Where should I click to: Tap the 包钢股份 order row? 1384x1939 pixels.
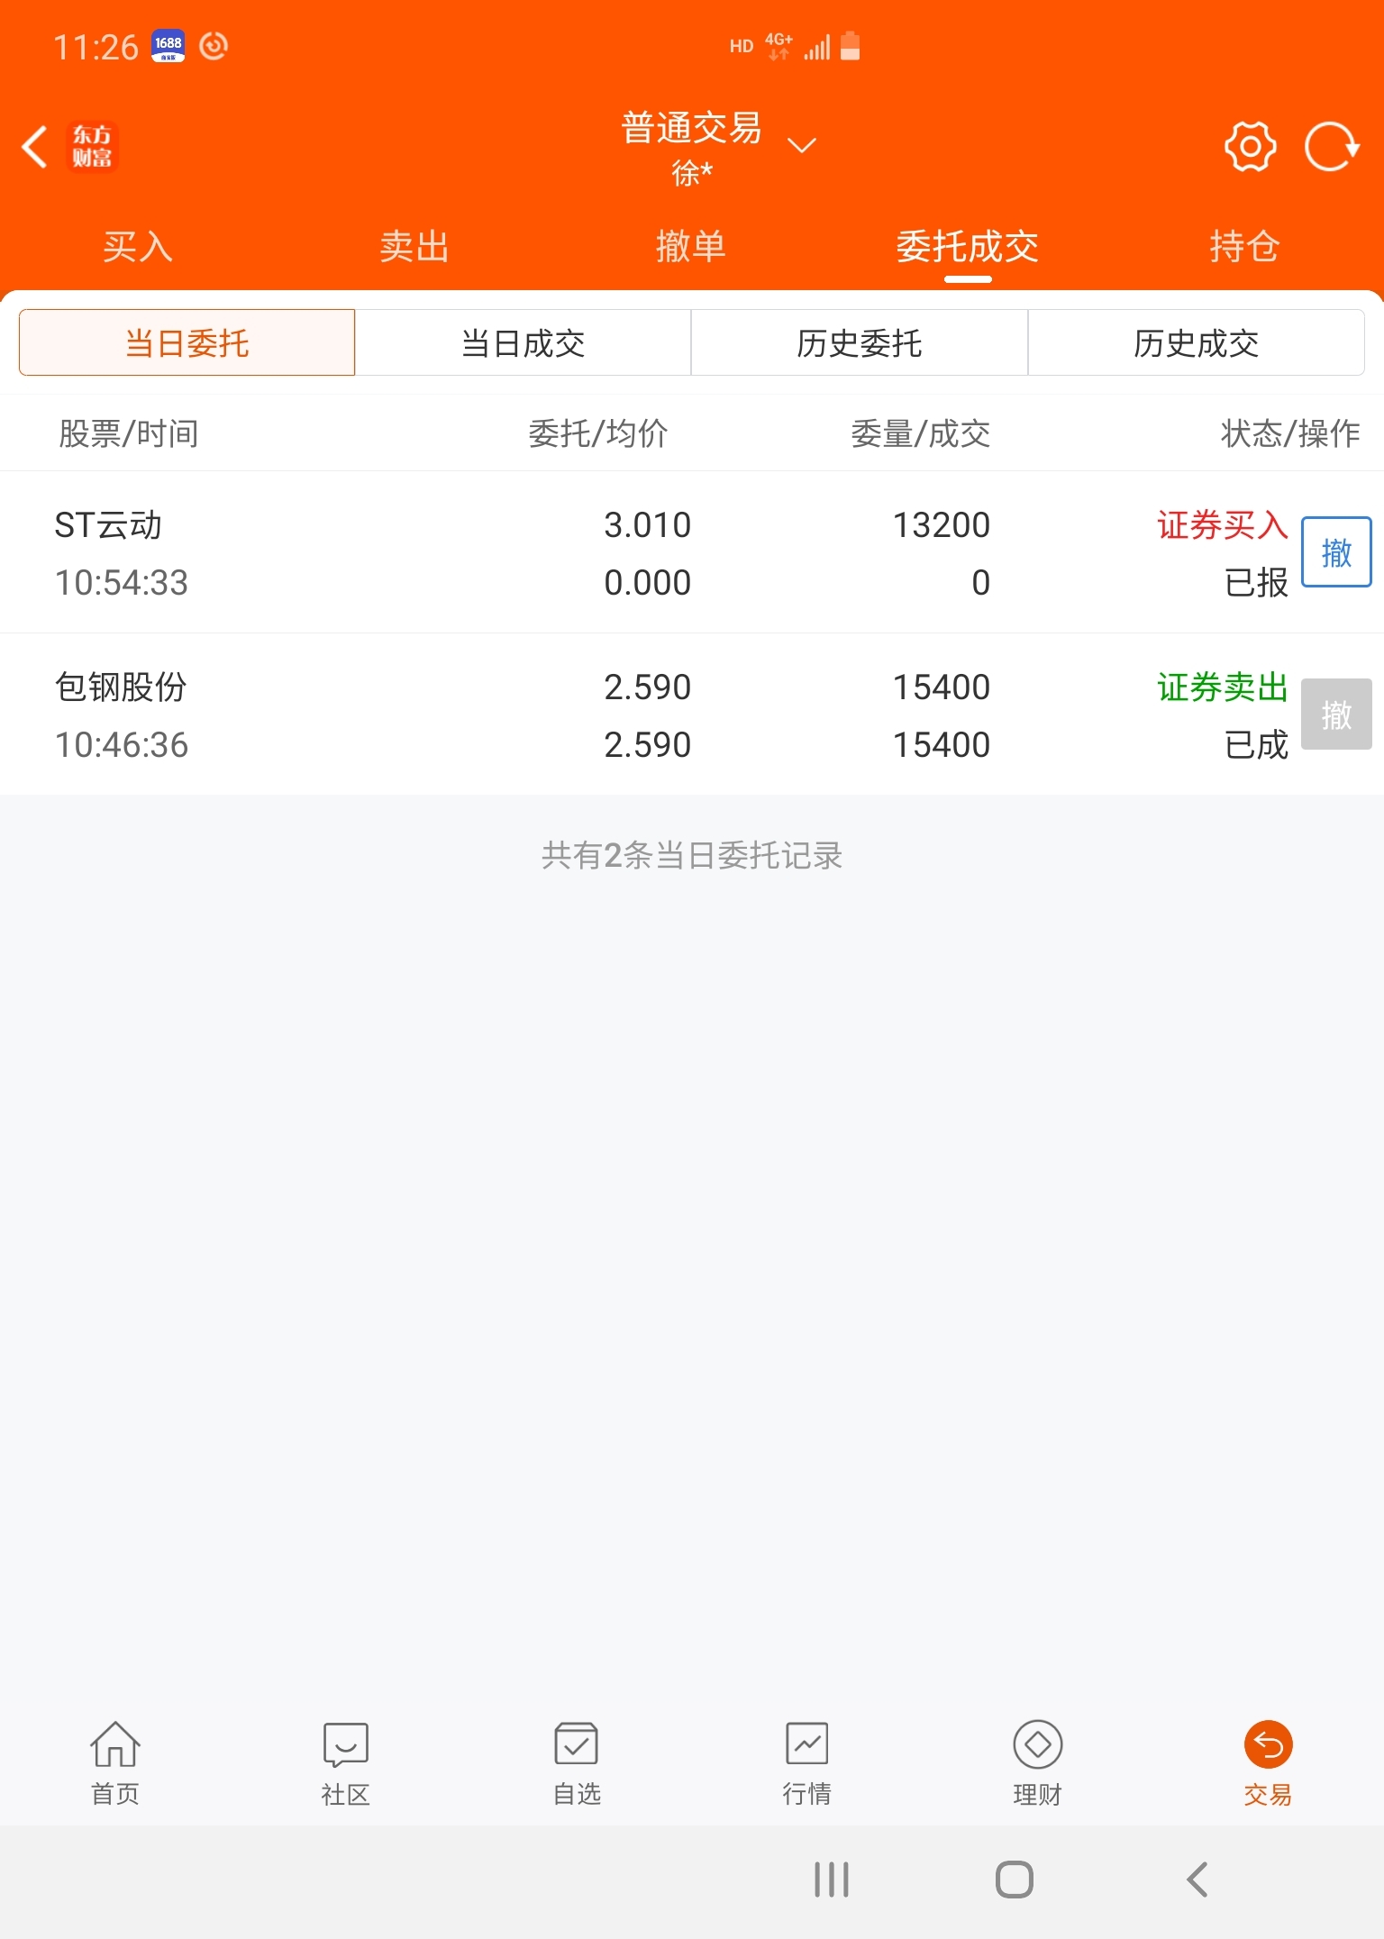tap(692, 715)
